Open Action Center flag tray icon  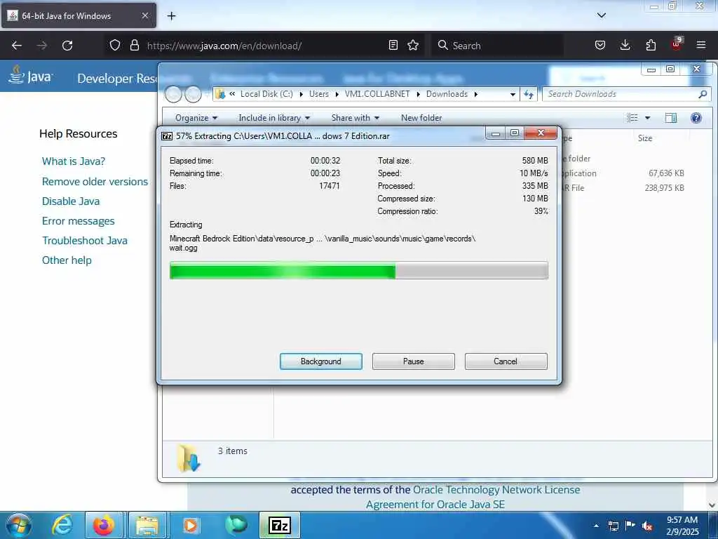(x=630, y=526)
